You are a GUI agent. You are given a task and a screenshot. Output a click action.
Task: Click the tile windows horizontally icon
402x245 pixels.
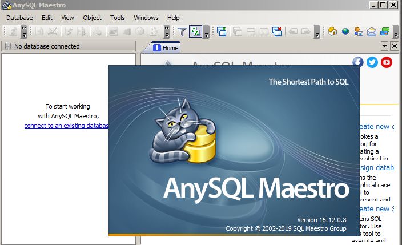[x=251, y=31]
